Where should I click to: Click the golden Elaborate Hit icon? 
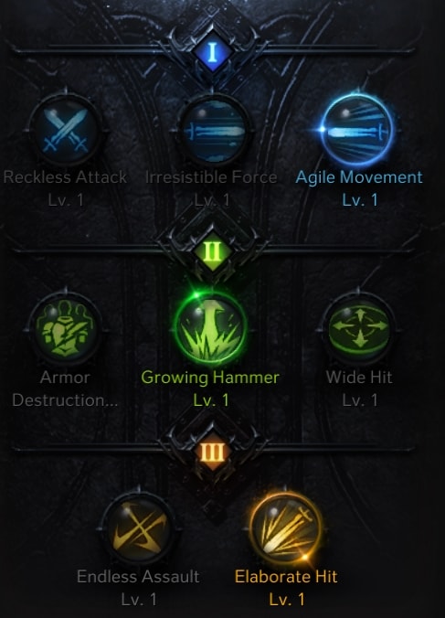click(286, 528)
